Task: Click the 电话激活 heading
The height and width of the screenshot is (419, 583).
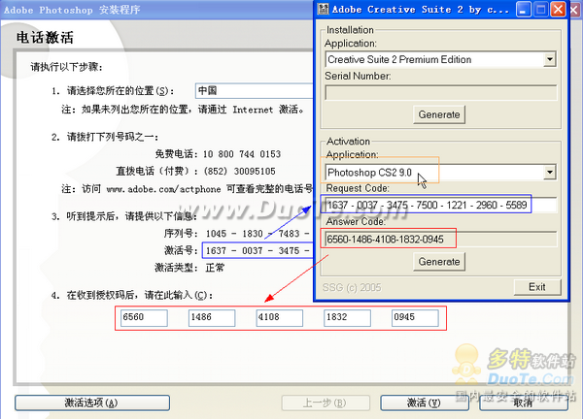Action: pyautogui.click(x=45, y=38)
